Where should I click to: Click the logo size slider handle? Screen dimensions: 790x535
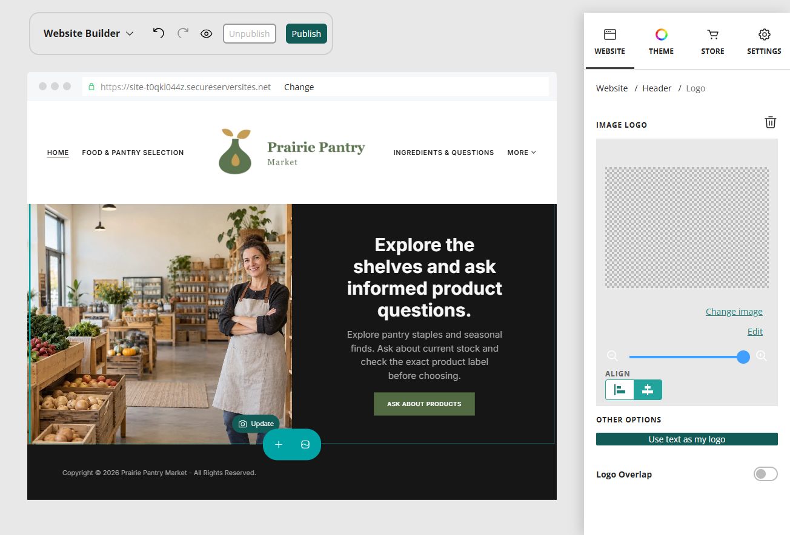click(743, 357)
